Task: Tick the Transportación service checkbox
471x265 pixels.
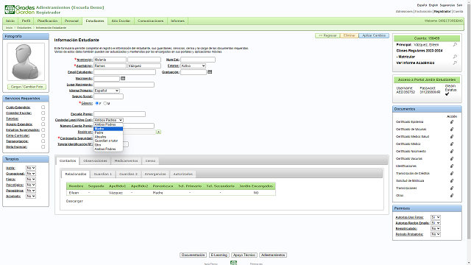Action: 43,141
